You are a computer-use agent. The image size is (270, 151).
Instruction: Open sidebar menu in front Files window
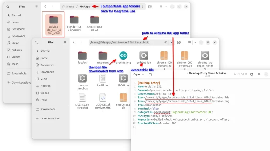65,42
